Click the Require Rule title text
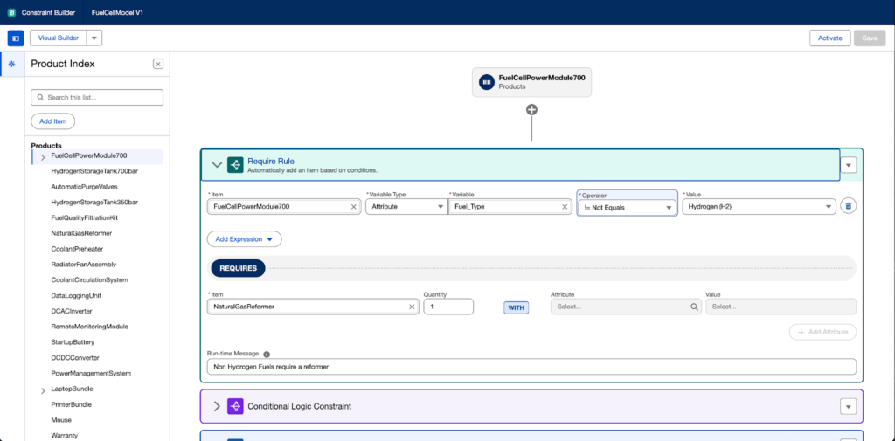895x441 pixels. click(271, 162)
